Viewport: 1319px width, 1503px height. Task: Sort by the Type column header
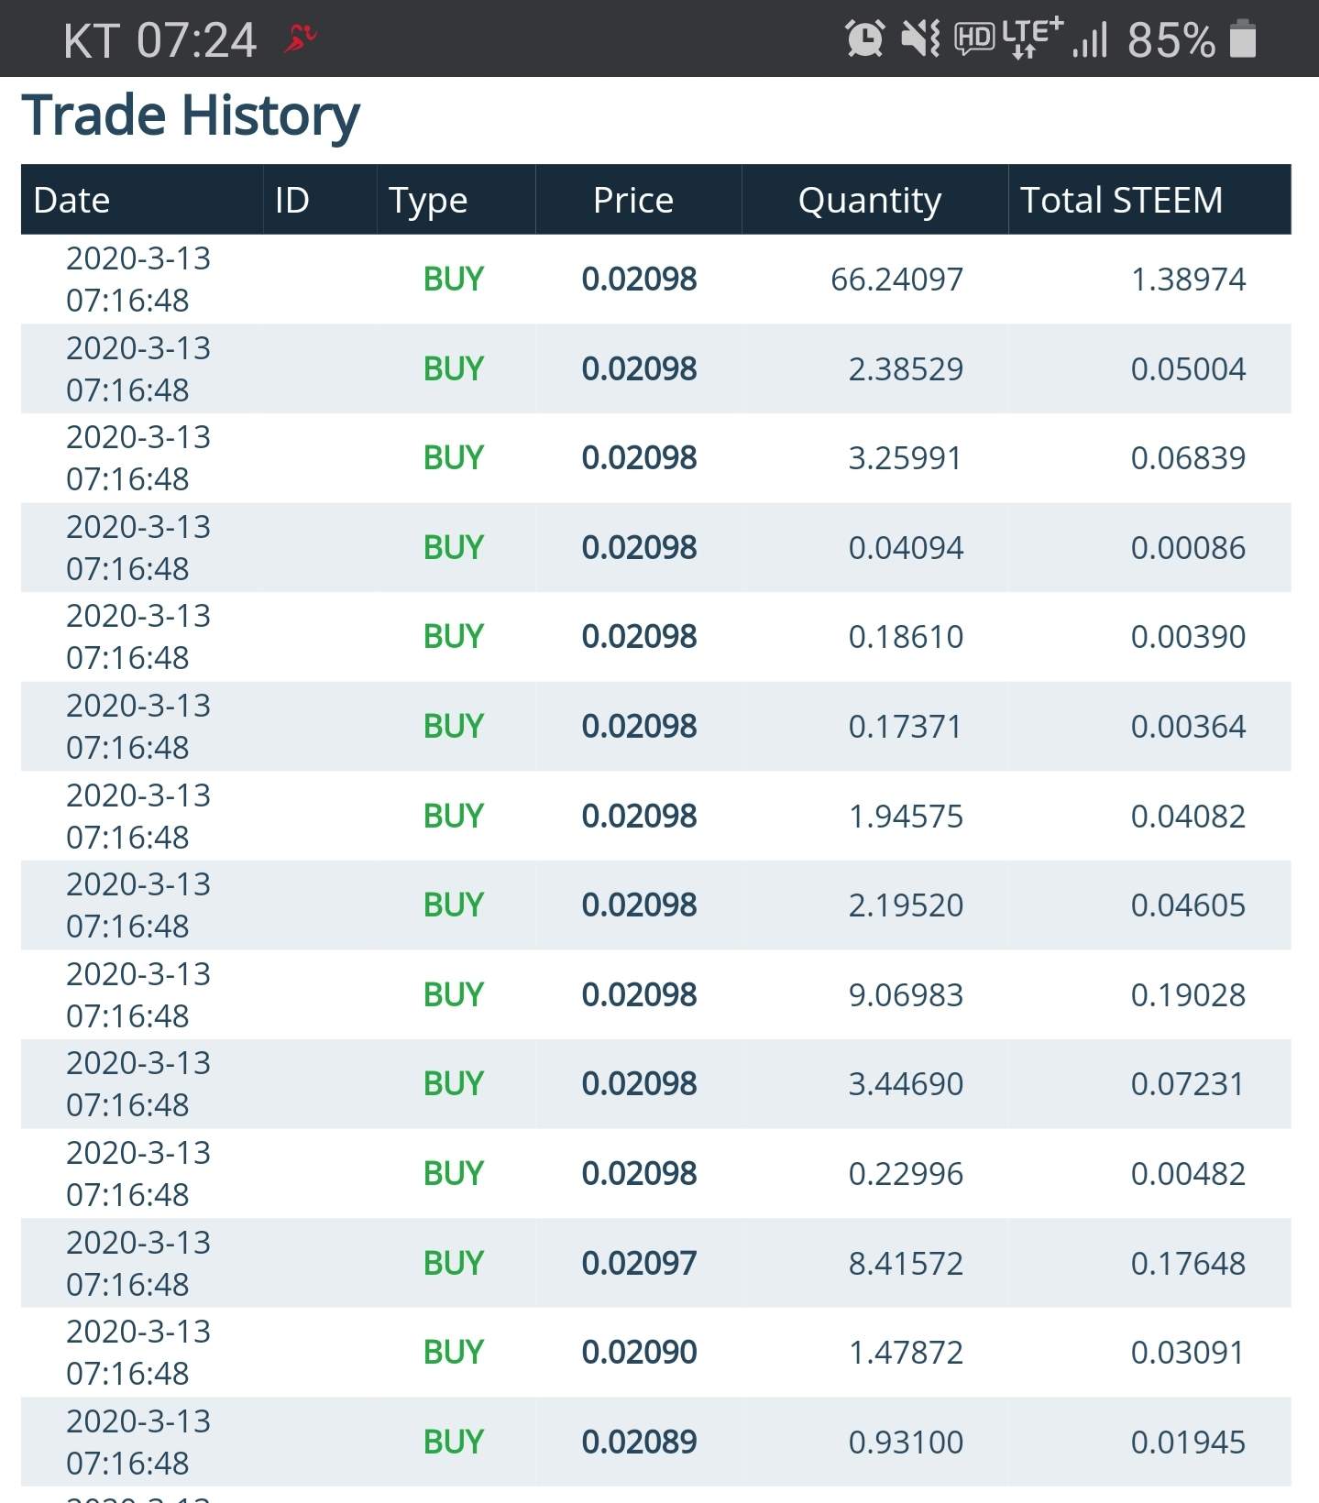(x=428, y=200)
